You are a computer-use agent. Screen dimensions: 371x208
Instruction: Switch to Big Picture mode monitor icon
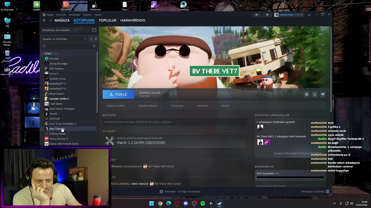pyautogui.click(x=309, y=15)
